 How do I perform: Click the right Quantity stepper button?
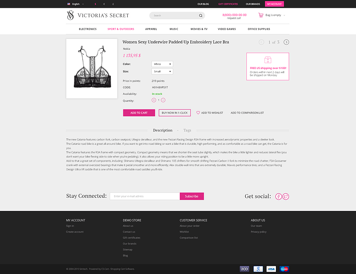click(x=163, y=100)
